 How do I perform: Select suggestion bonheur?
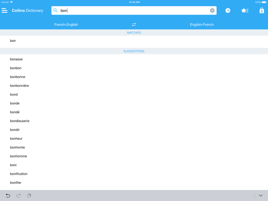point(134,139)
